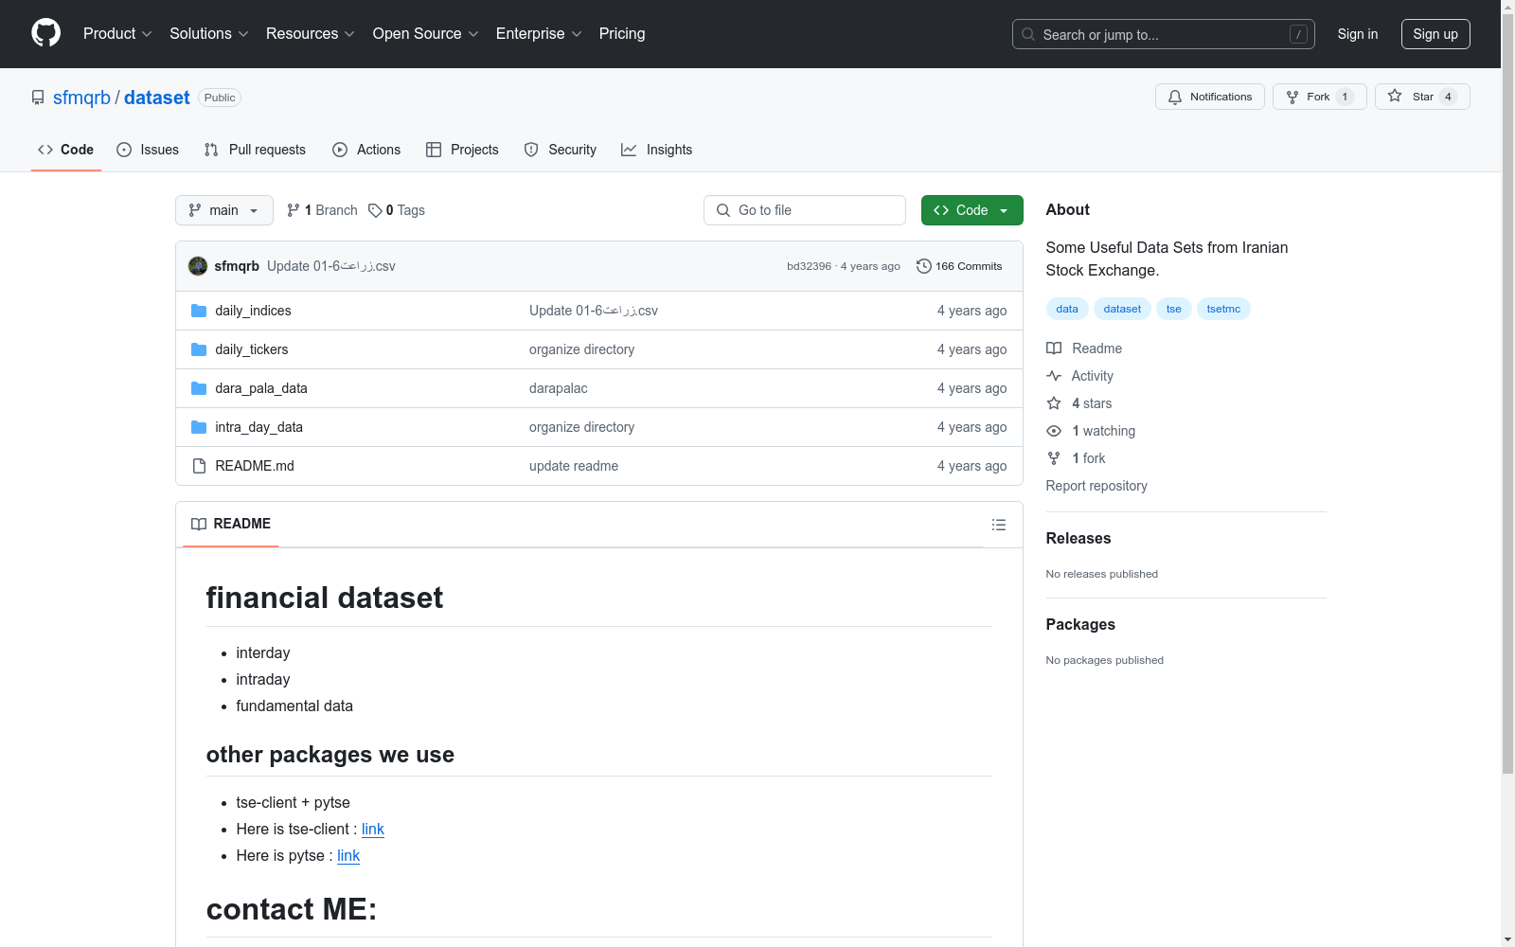This screenshot has width=1515, height=947.
Task: Open the Security tab
Action: coord(561,150)
